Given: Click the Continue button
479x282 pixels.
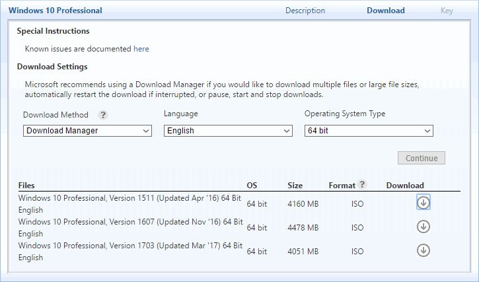Looking at the screenshot, I should pos(422,158).
